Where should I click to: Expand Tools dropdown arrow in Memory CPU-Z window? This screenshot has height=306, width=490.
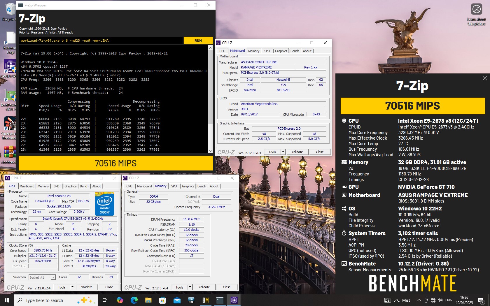pyautogui.click(x=190, y=287)
